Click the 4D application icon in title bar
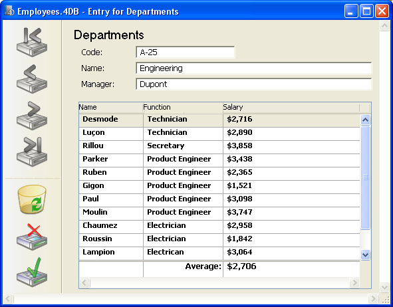The width and height of the screenshot is (393, 307). tap(9, 11)
